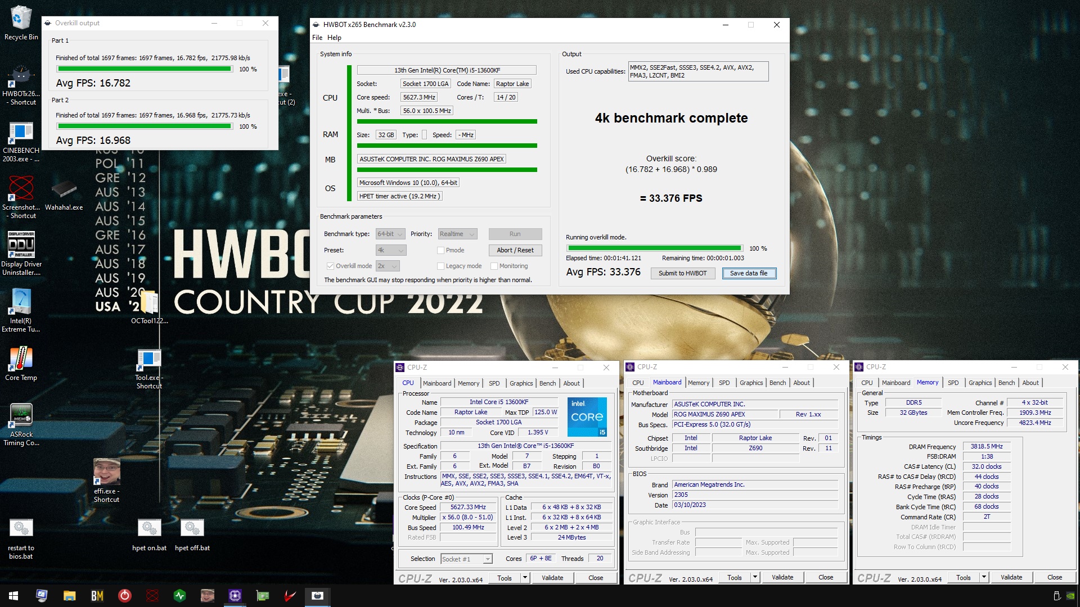Screen dimensions: 1080x607
Task: Open the Screenshot shortcut icon
Action: (21, 198)
